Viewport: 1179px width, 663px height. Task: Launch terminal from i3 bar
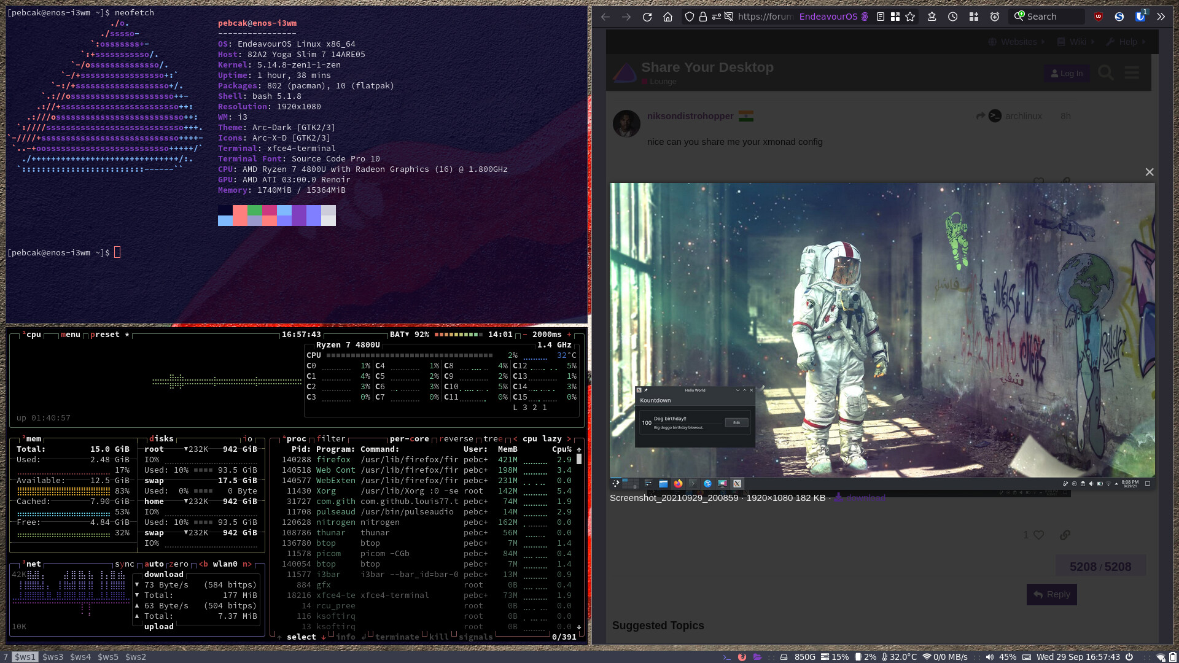(x=726, y=657)
